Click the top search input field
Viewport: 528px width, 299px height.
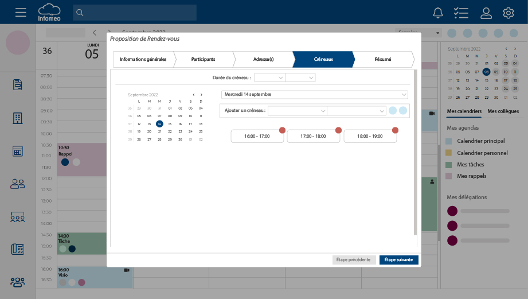point(135,13)
